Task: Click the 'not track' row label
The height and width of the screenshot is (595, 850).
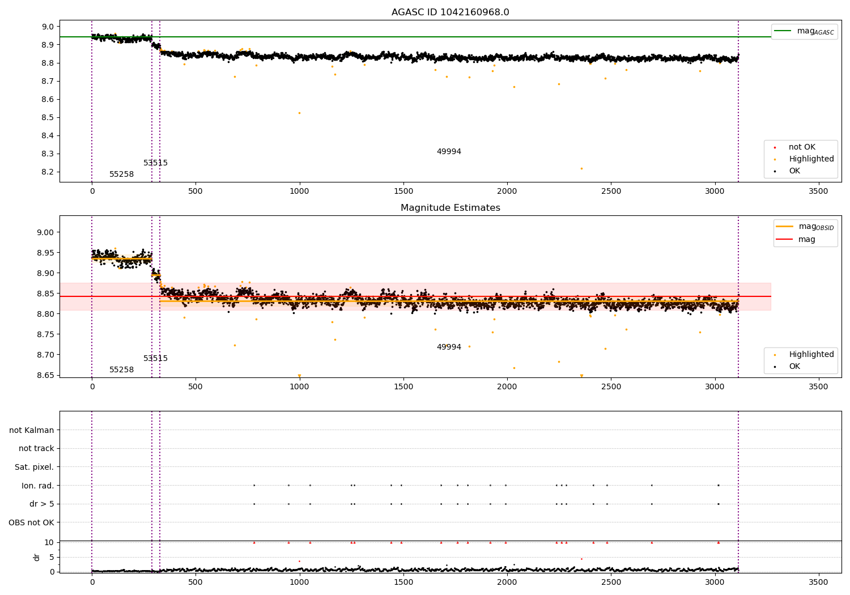Action: coord(36,449)
